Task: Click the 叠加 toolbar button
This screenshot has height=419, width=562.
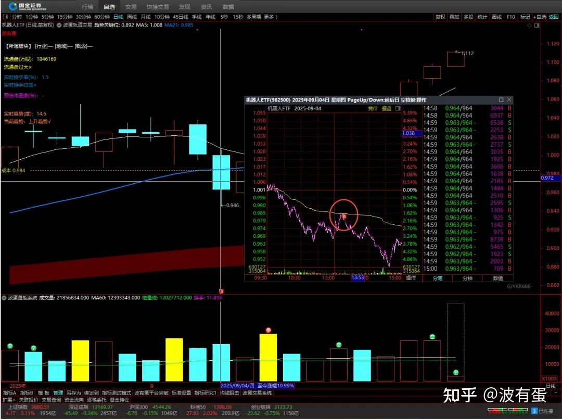Action: point(454,17)
